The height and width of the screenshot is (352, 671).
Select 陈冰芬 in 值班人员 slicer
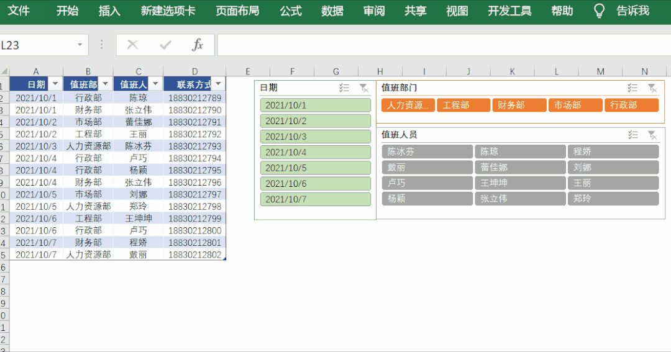click(427, 151)
